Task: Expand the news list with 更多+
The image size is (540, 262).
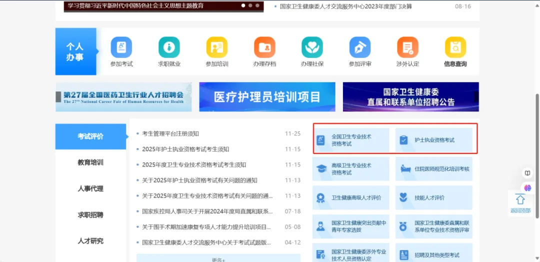Action: (218, 259)
